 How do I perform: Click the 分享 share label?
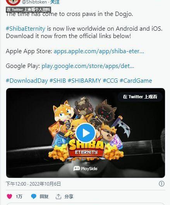tap(69, 196)
